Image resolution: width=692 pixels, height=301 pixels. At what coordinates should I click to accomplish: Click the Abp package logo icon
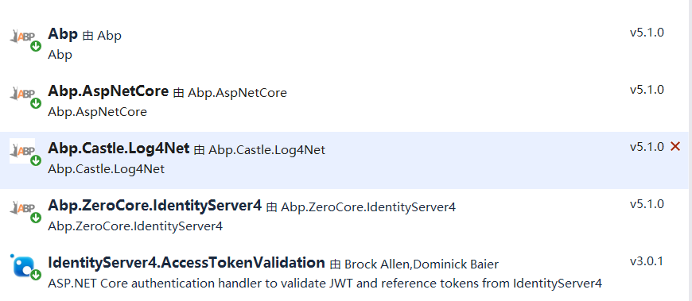22,37
